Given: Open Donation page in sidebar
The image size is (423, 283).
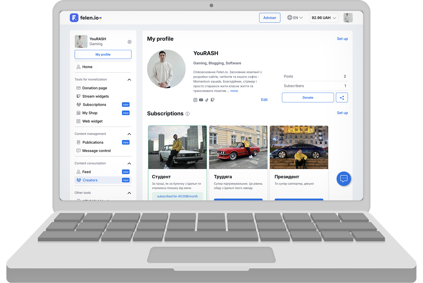Looking at the screenshot, I should pos(95,88).
